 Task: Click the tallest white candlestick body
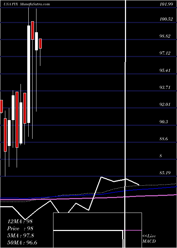click(29, 74)
